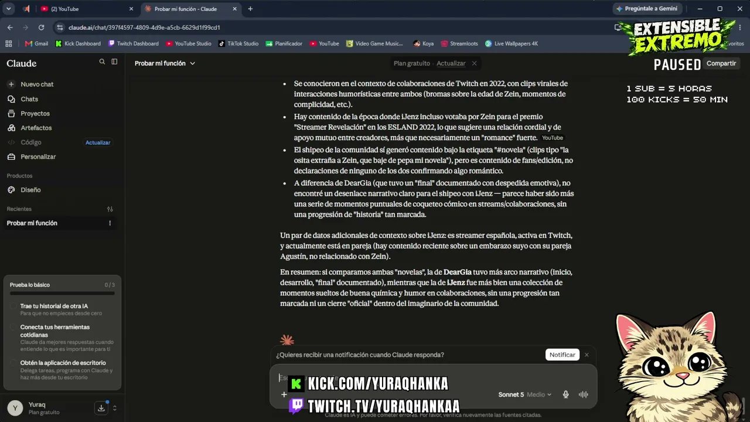The image size is (750, 422).
Task: Dismiss the Plan gratuito upgrade banner
Action: point(474,63)
